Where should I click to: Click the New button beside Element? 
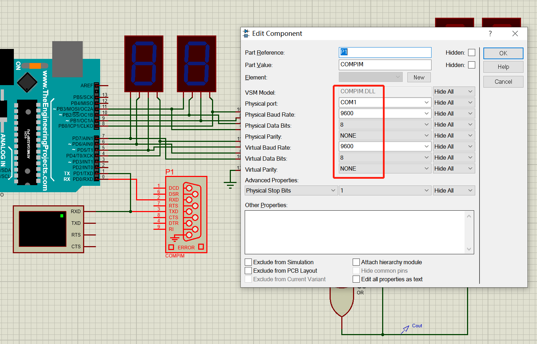pos(419,77)
